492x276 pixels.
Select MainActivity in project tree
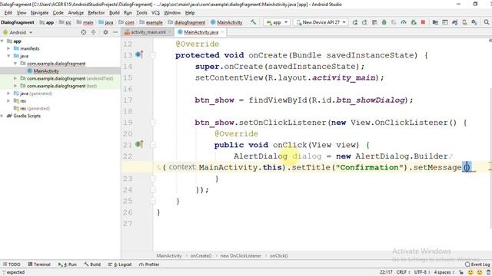(x=46, y=71)
